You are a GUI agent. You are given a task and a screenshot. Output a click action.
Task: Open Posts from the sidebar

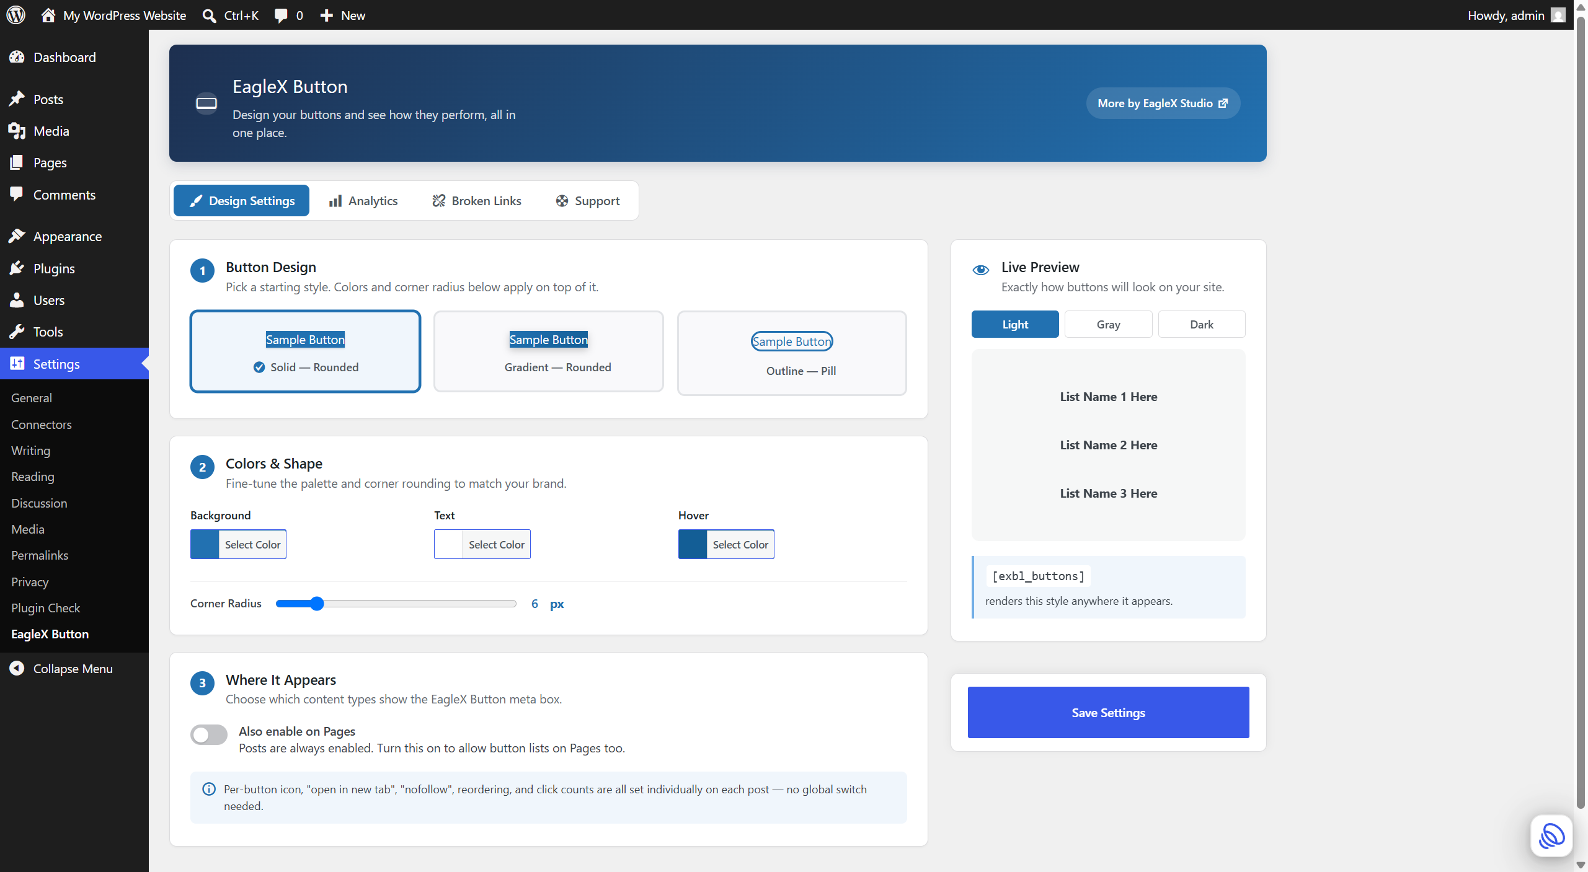coord(74,99)
